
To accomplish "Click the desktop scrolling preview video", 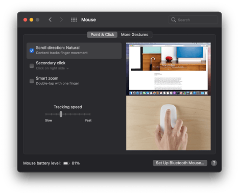I will 169,69.
